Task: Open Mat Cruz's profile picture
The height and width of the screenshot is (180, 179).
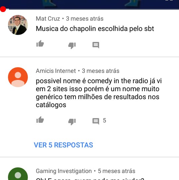Action: 18,25
